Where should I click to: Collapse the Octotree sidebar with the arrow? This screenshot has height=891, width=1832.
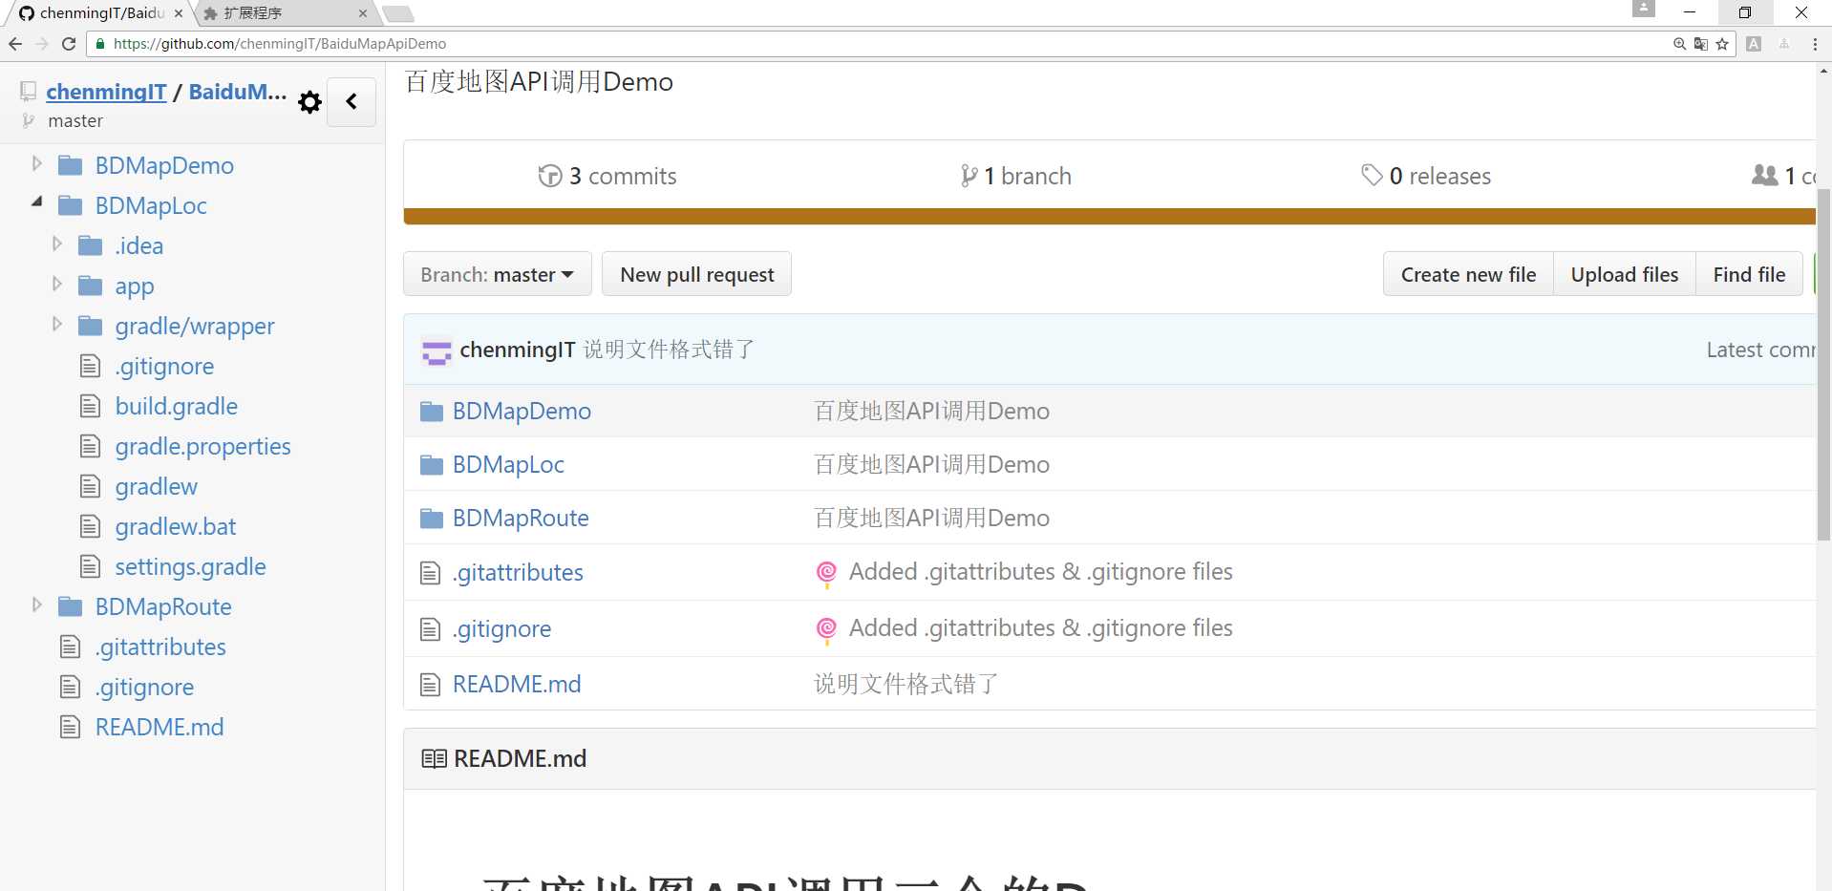coord(351,101)
